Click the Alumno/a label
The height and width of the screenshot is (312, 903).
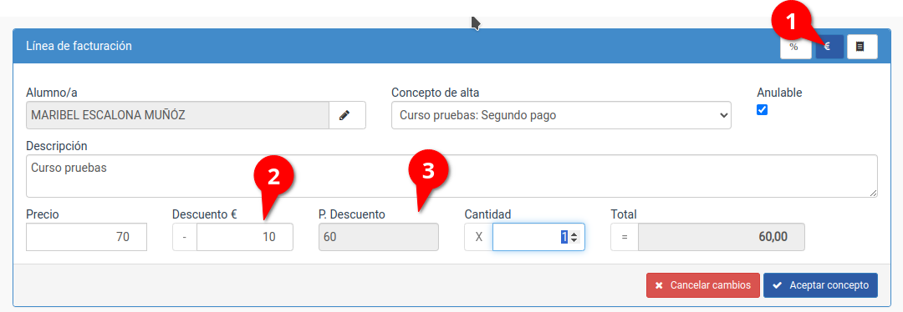(52, 93)
